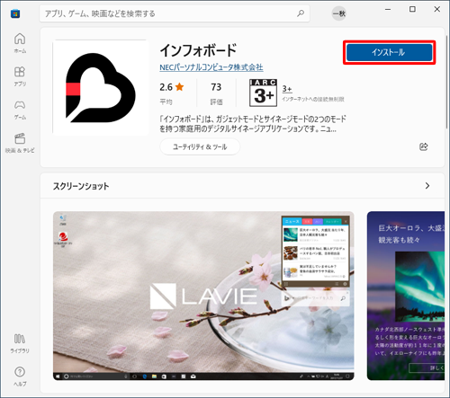Screen dimensions: 450x398
Task: Click the スクリーンショット heading
Action: (81, 186)
